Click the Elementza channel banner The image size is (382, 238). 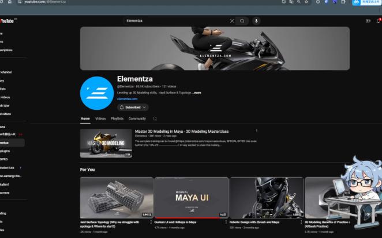tap(215, 48)
